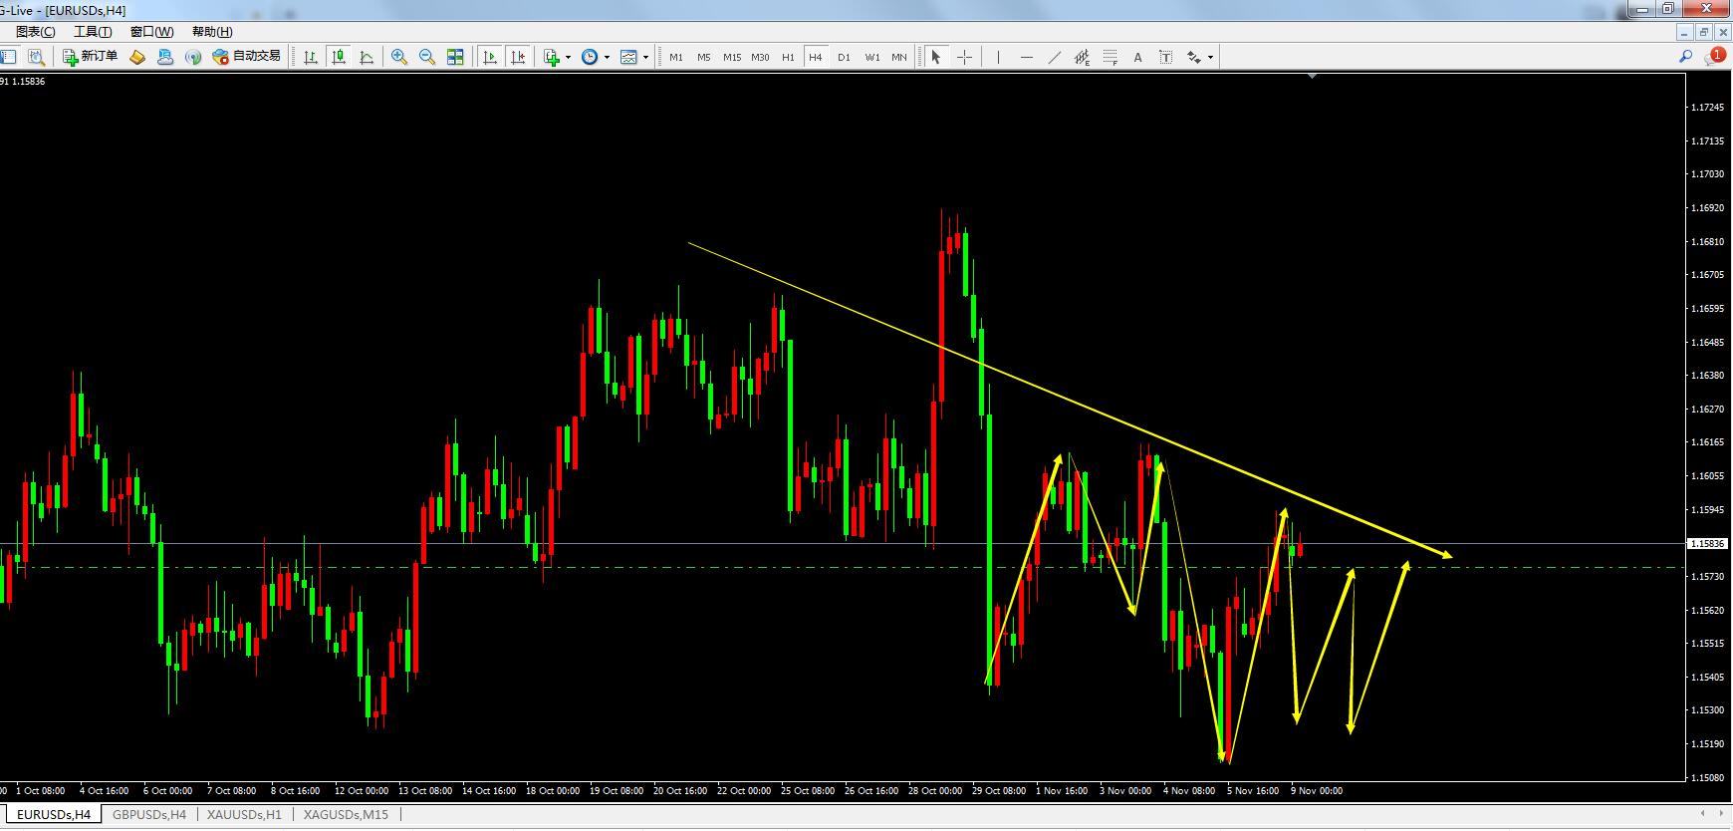Select the horizontal line drawing tool

coord(1026,57)
